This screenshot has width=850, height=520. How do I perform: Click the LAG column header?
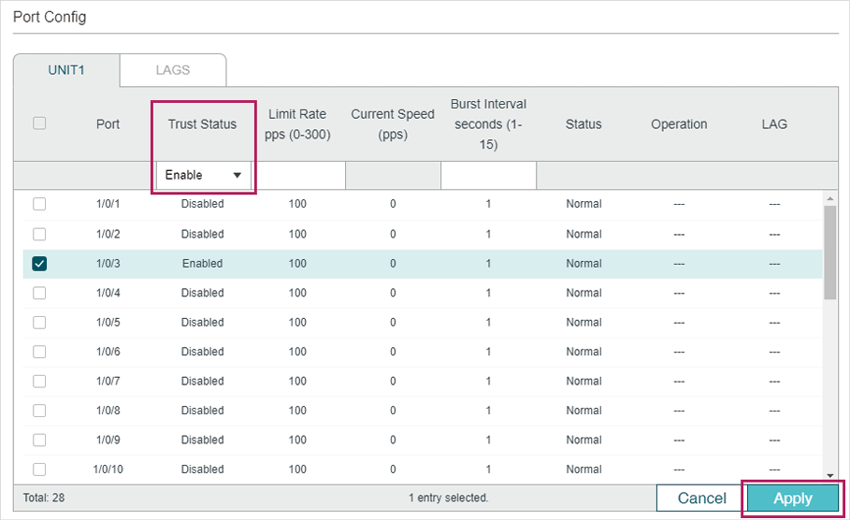click(x=774, y=124)
